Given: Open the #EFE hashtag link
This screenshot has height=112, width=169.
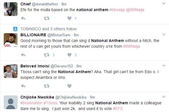Looking at the screenshot, I should (x=118, y=109).
